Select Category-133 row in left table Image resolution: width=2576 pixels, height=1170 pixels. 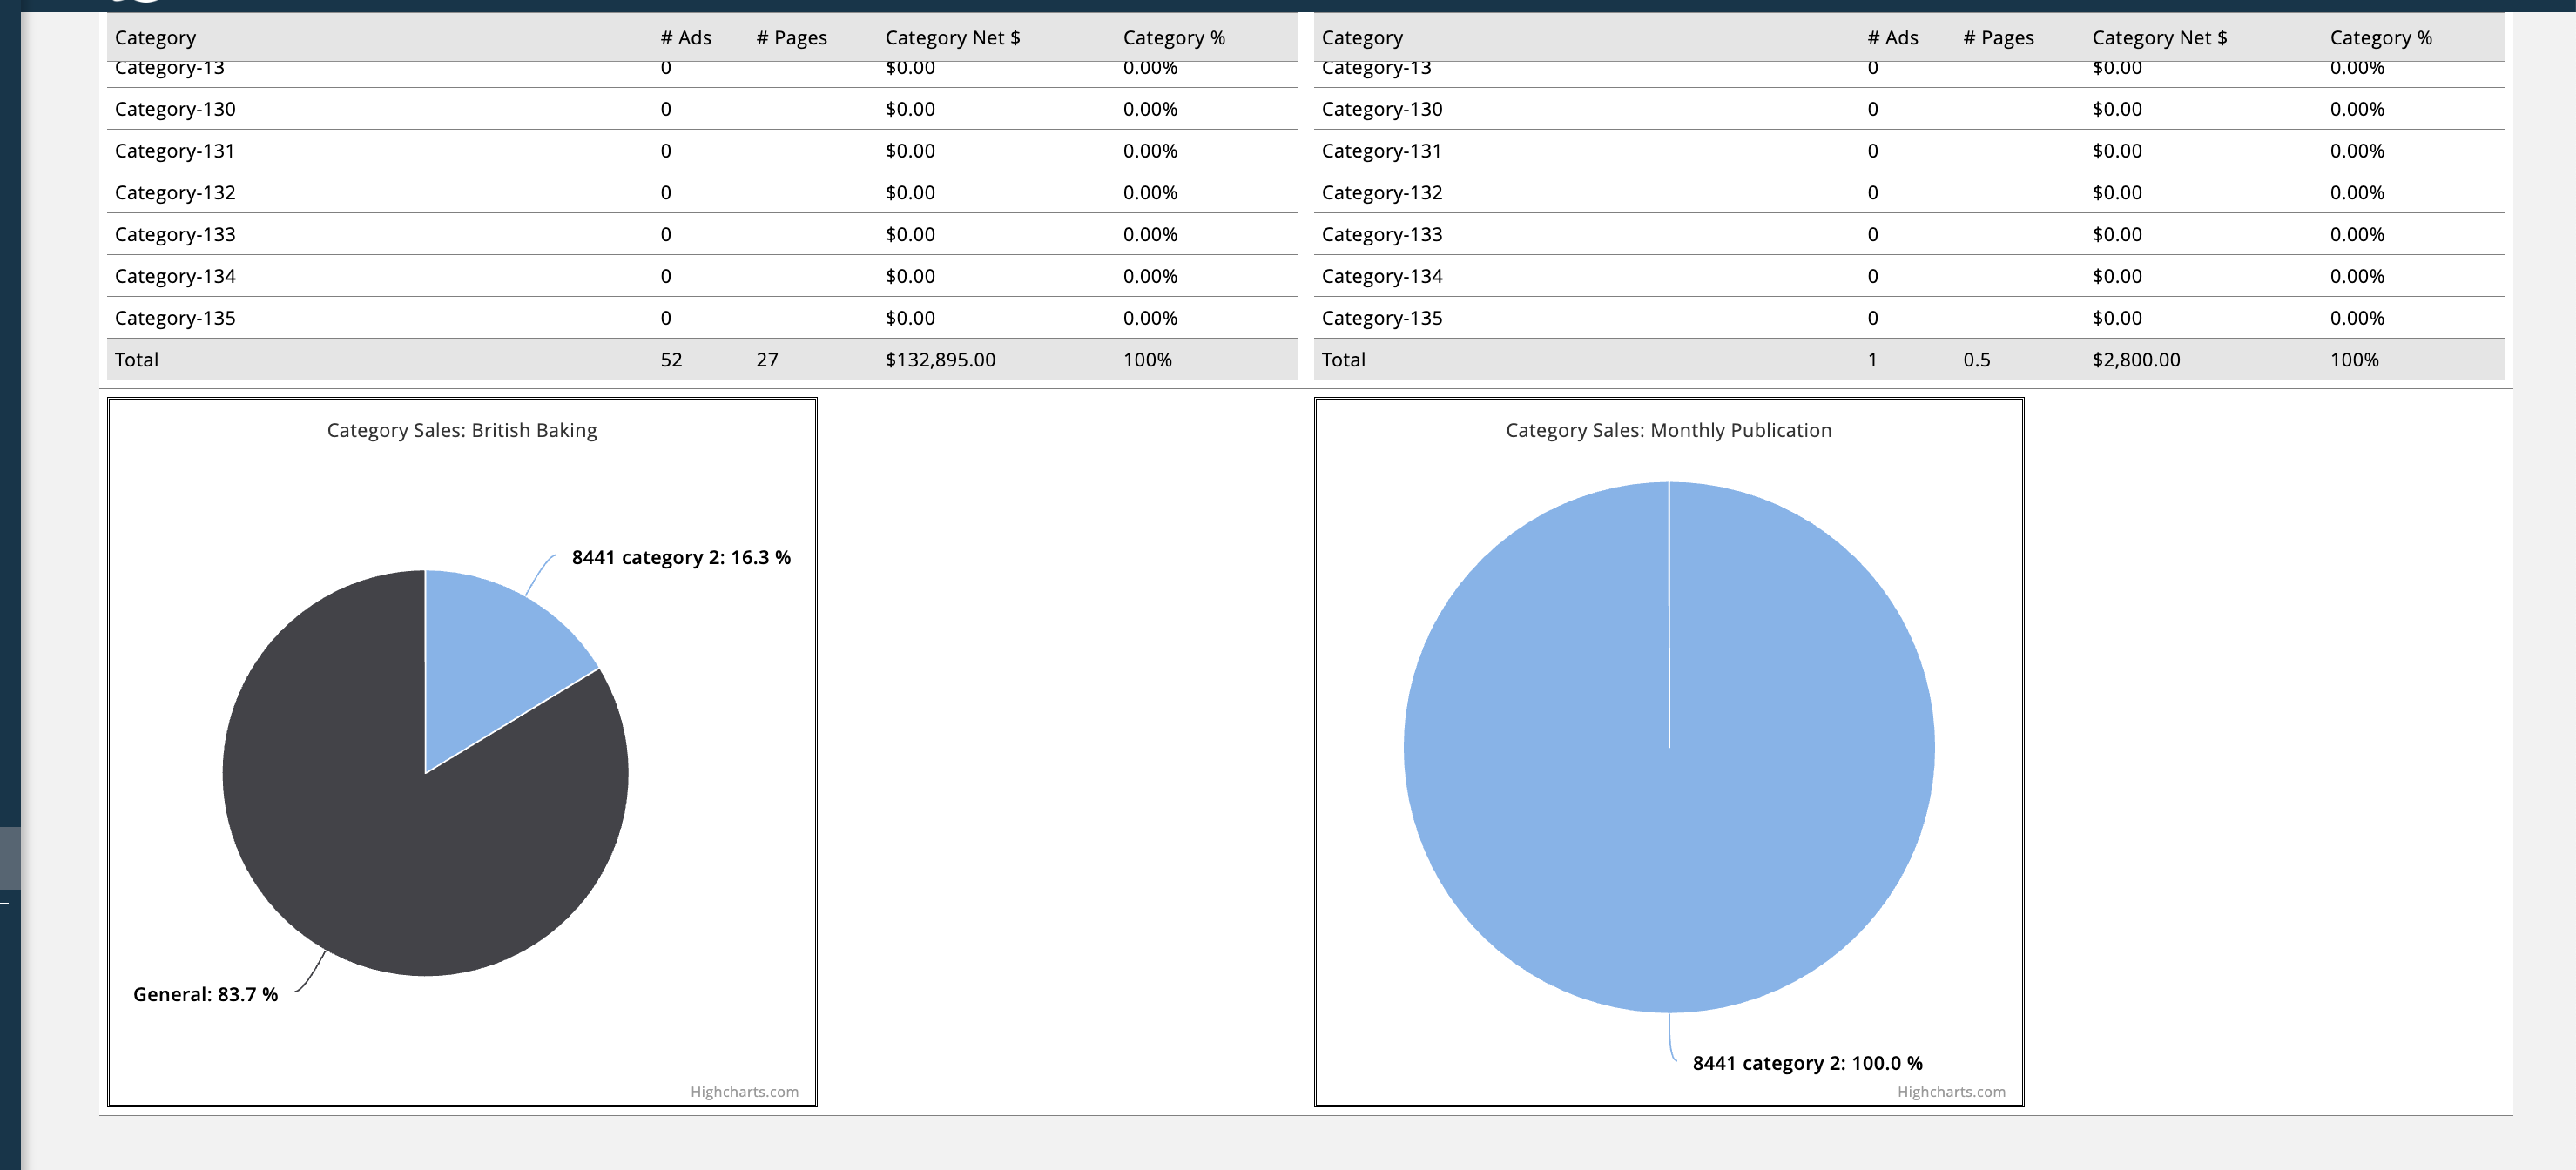coord(702,234)
